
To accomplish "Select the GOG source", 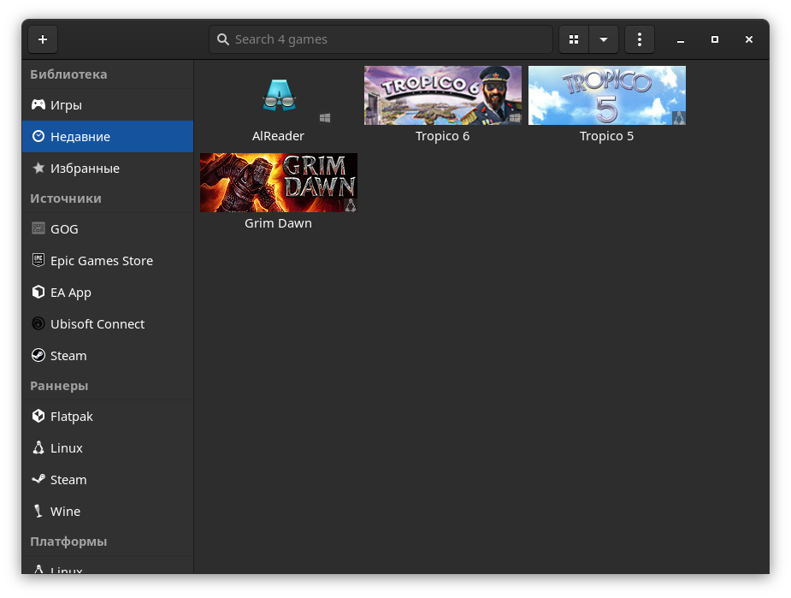I will [108, 229].
